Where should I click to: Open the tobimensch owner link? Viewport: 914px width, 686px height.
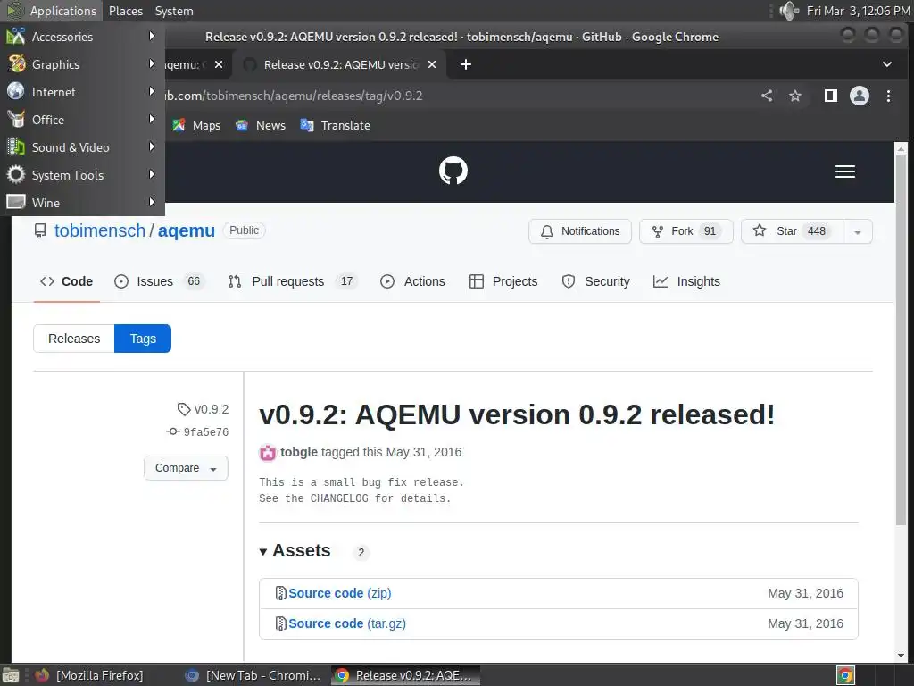(x=100, y=230)
